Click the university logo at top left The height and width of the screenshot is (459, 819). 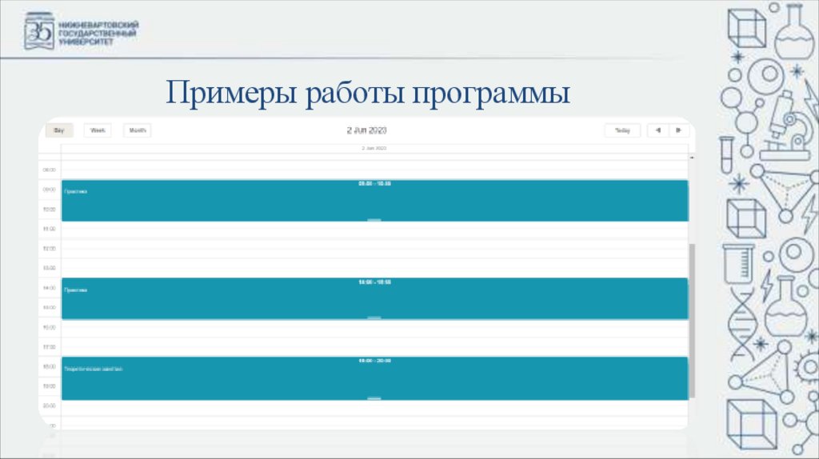coord(82,31)
